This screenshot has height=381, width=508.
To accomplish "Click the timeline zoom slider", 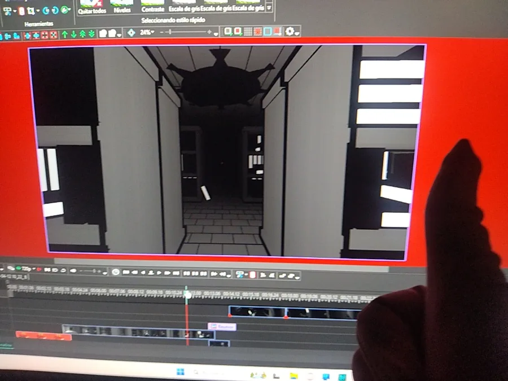I will 90,271.
